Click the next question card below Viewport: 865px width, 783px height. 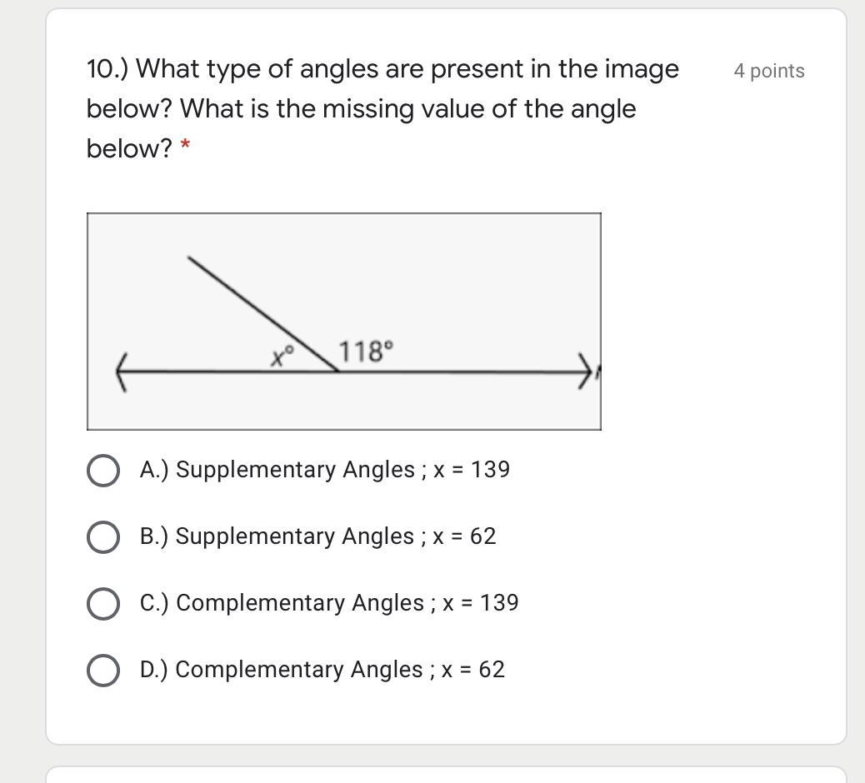click(x=446, y=774)
